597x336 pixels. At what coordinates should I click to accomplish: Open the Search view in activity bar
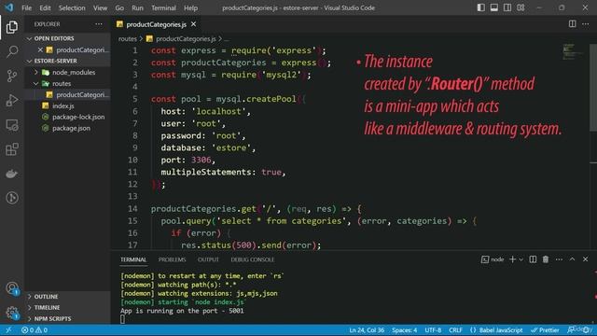(x=12, y=51)
